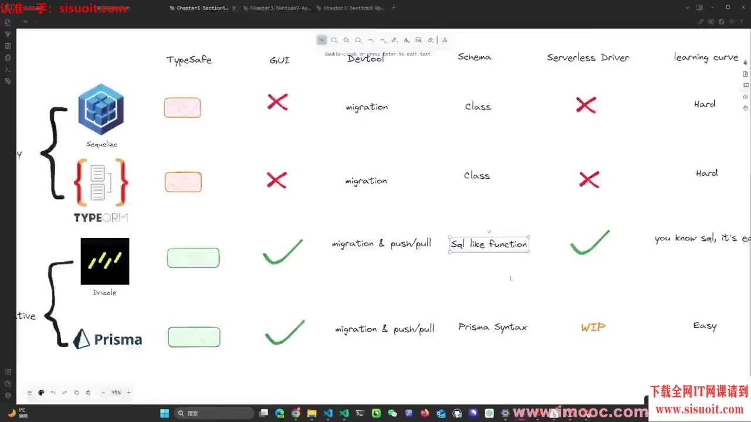Select the "GUI" column header text
Screen dimensions: 751x422
pyautogui.click(x=279, y=60)
